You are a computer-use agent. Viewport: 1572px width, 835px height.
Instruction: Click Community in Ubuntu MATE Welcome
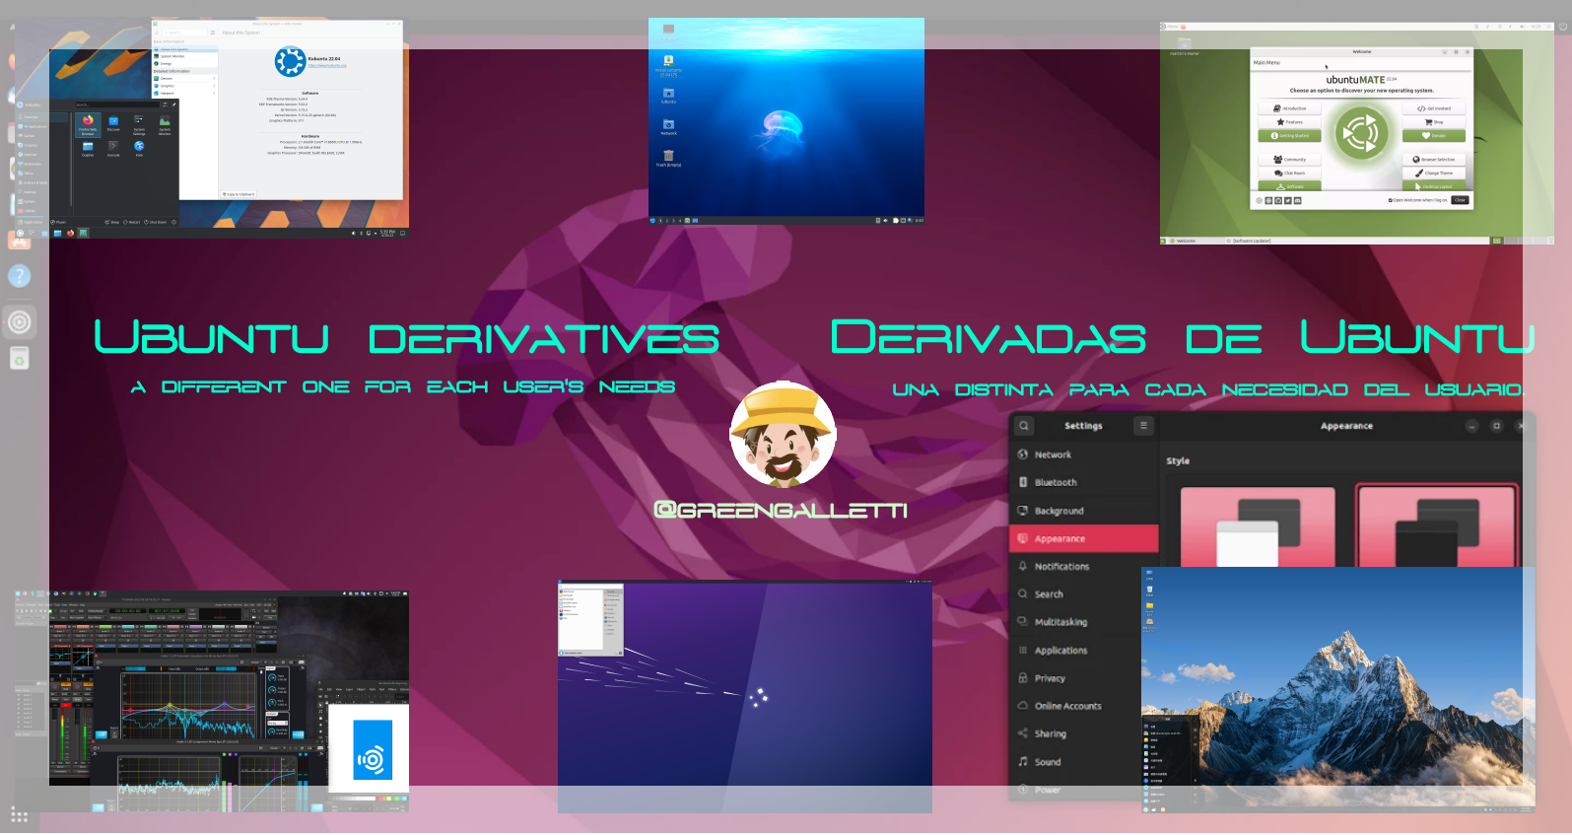pyautogui.click(x=1289, y=160)
